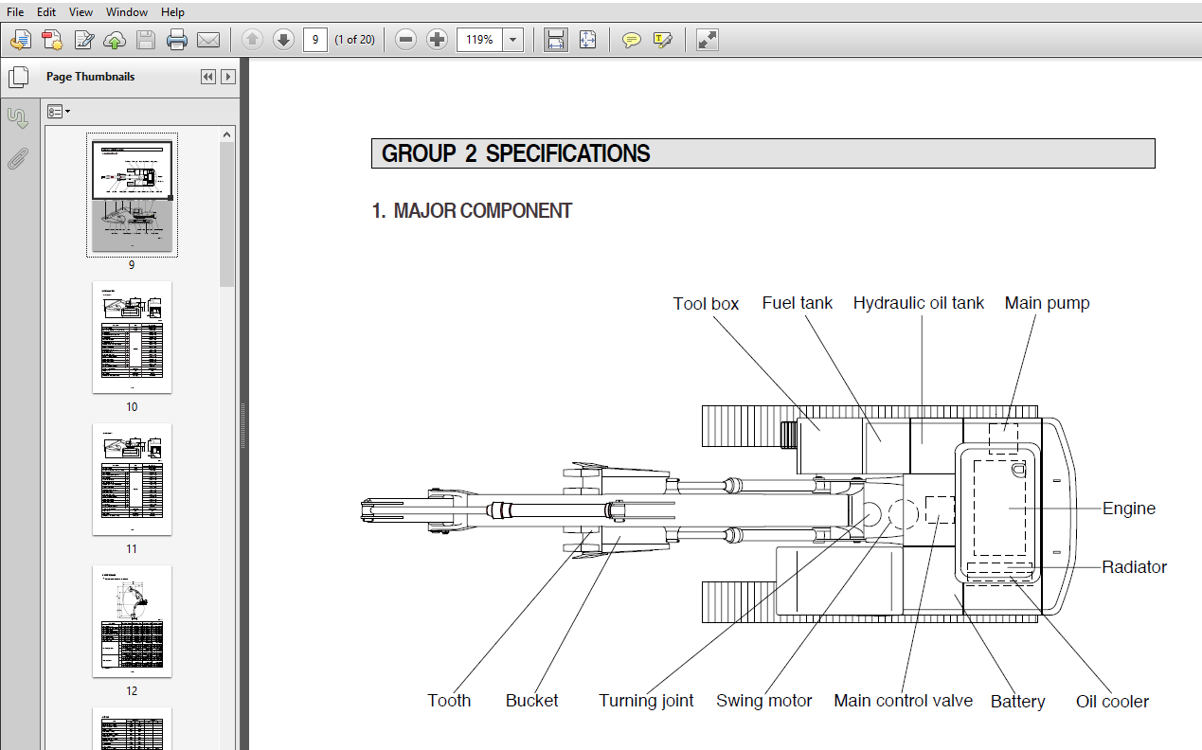Expand the thumbnails panel with right arrow
The height and width of the screenshot is (750, 1202).
tap(228, 77)
